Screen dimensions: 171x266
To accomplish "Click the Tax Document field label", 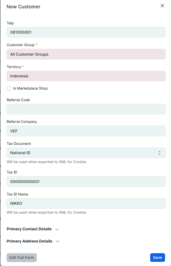I will tap(19, 144).
